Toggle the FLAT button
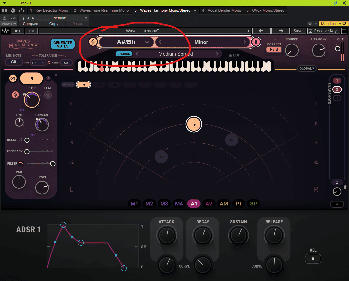This screenshot has width=349, height=281. click(48, 95)
